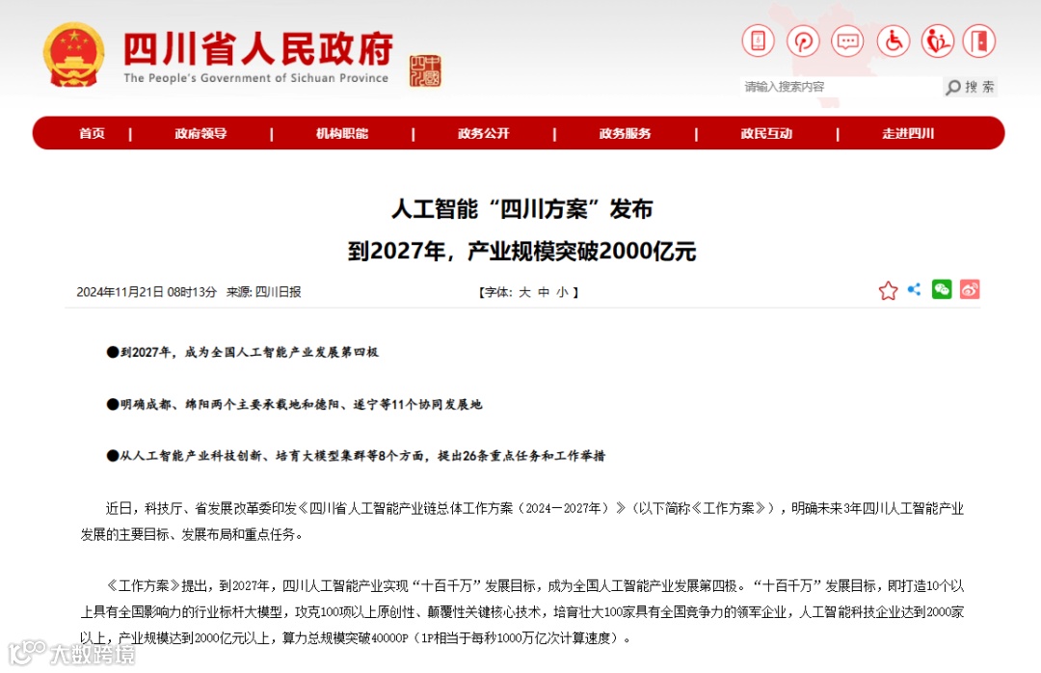Click the national emblem logo

pos(73,55)
